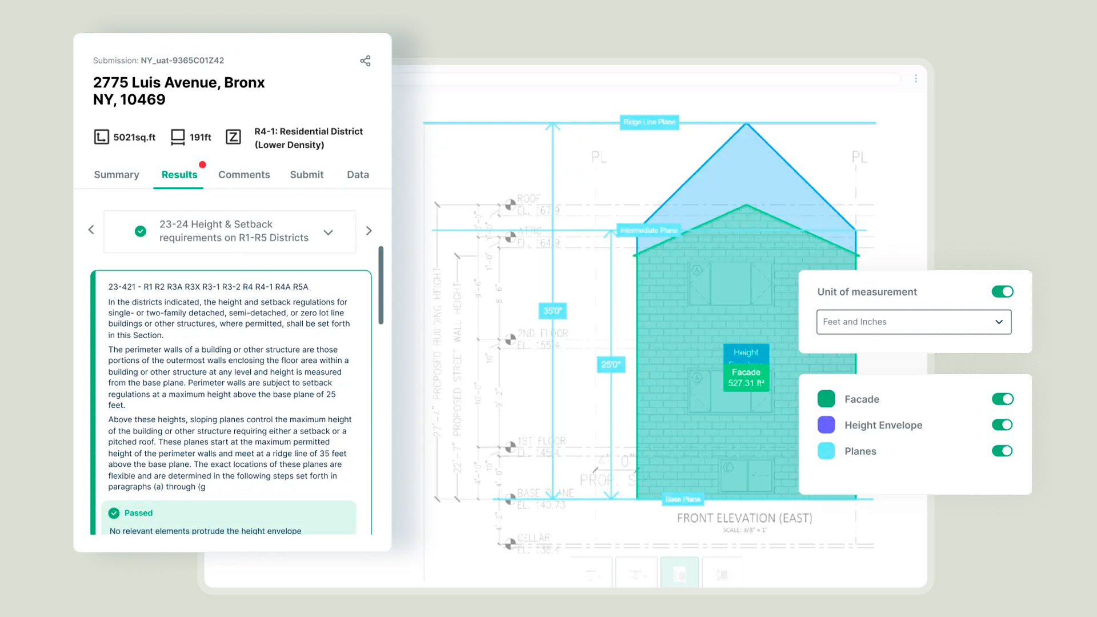Click the 191ft frontage width icon

point(178,137)
